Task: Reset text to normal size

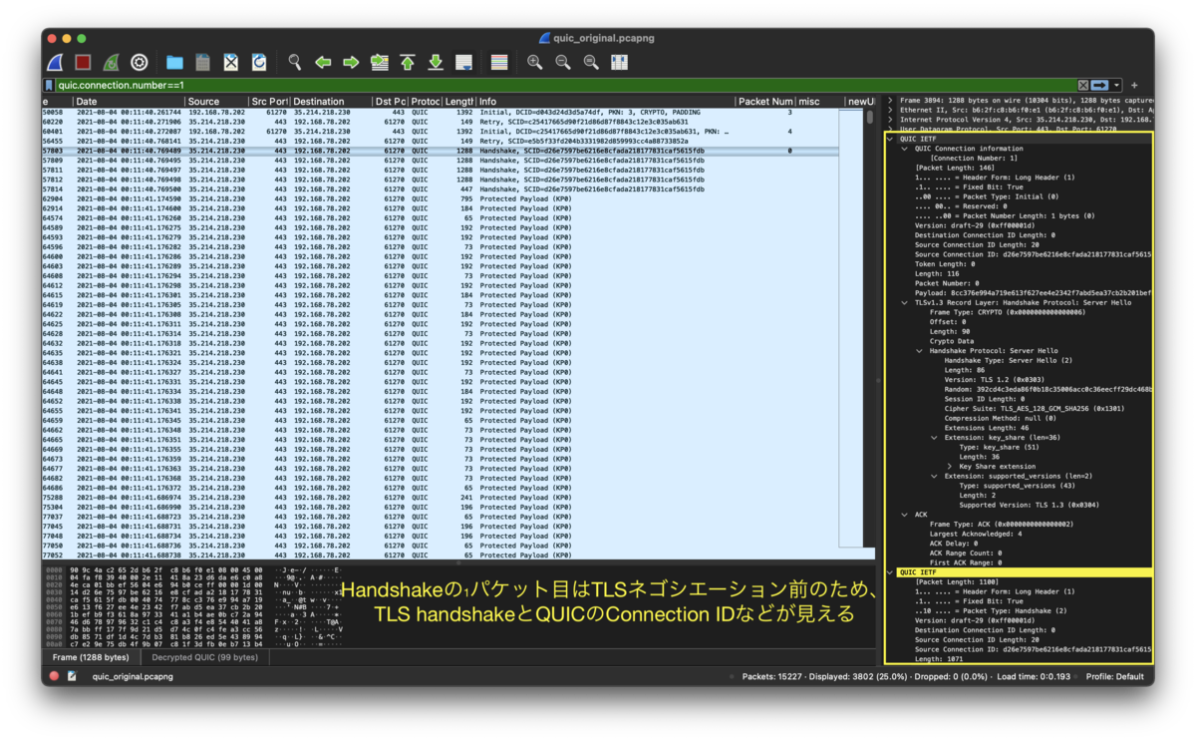Action: click(591, 62)
